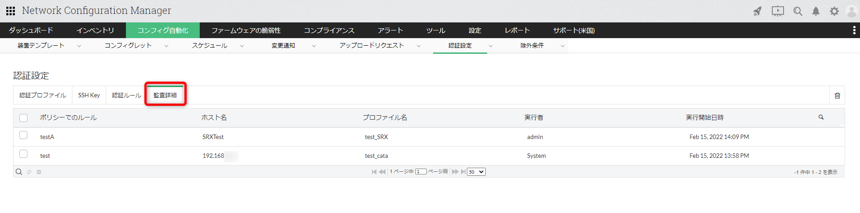Toggle the select-all header checkbox
Screen dimensions: 860x213
(x=24, y=118)
